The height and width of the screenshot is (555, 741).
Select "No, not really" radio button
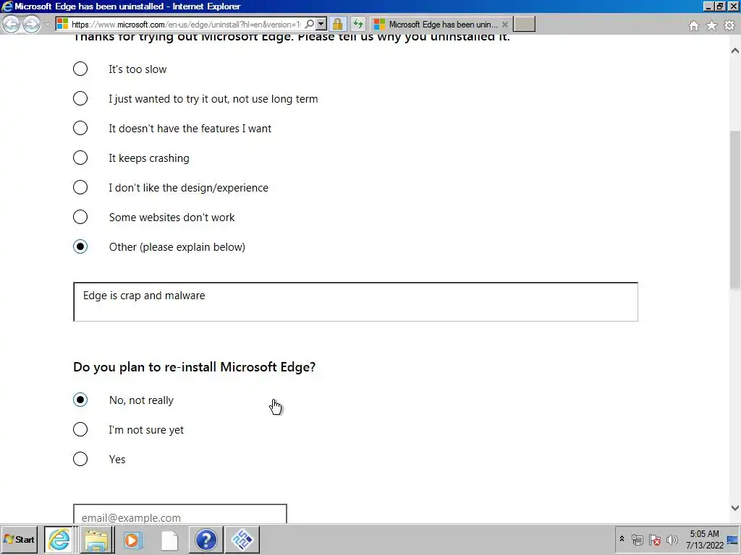point(80,400)
